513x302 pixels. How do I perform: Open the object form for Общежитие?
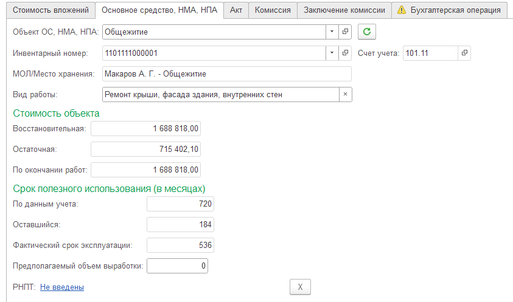click(345, 32)
